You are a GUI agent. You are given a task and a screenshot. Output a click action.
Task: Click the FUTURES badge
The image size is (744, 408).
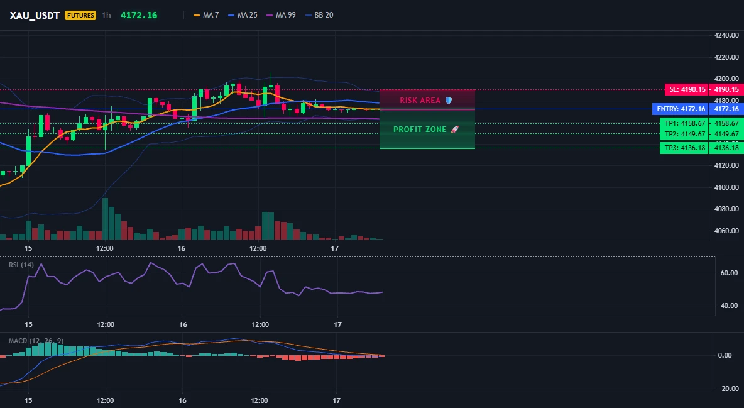tap(80, 15)
